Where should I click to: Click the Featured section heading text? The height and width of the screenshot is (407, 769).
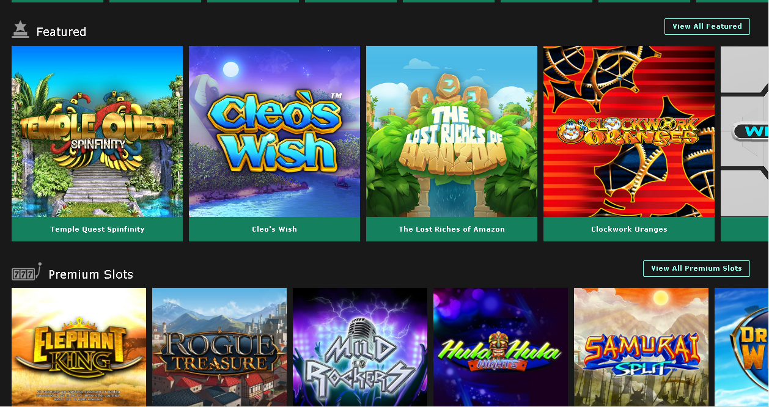click(x=61, y=32)
